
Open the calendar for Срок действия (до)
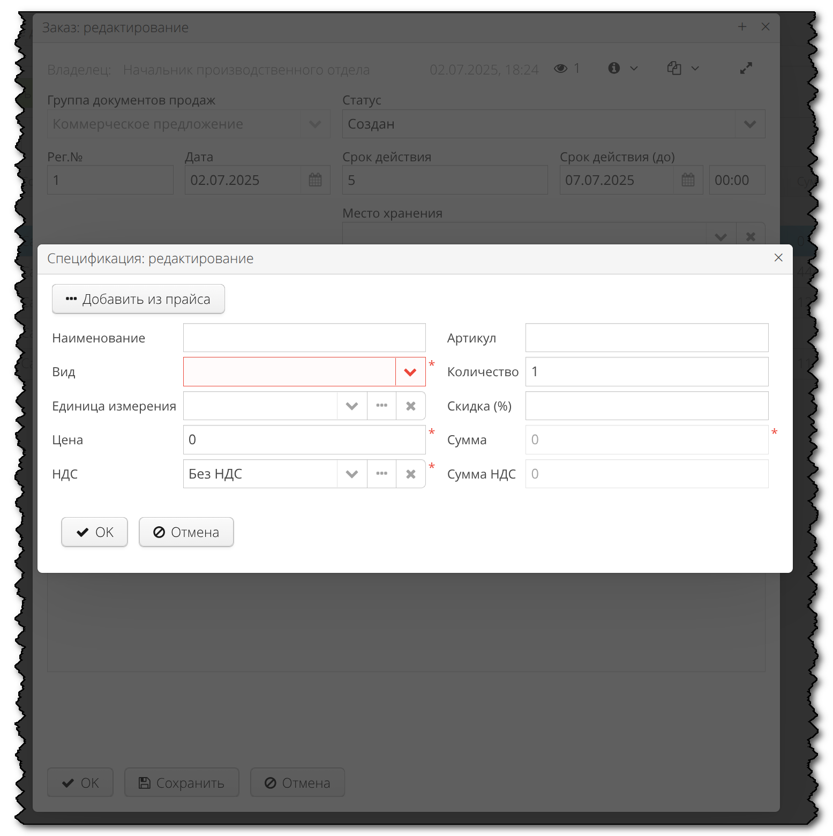(688, 180)
